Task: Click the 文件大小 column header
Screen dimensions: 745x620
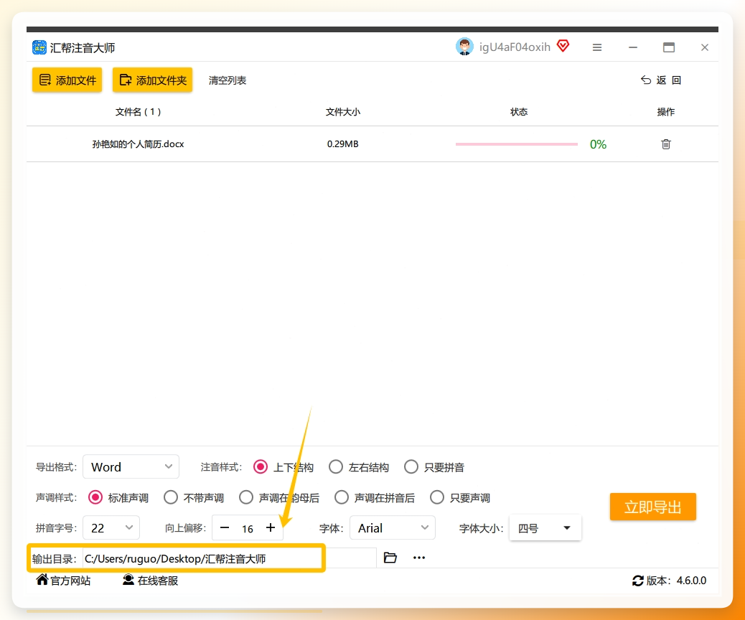Action: (342, 112)
